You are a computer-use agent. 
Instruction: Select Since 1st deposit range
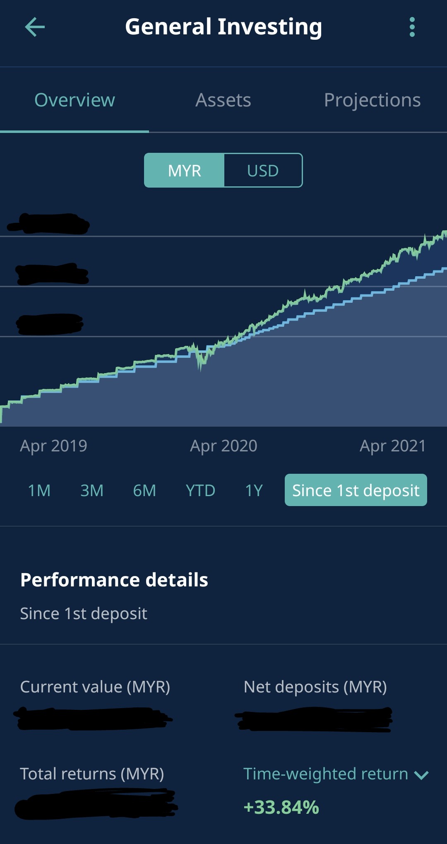[x=356, y=490]
